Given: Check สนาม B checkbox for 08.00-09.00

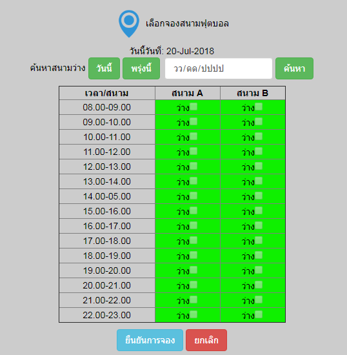Looking at the screenshot, I should [x=259, y=107].
